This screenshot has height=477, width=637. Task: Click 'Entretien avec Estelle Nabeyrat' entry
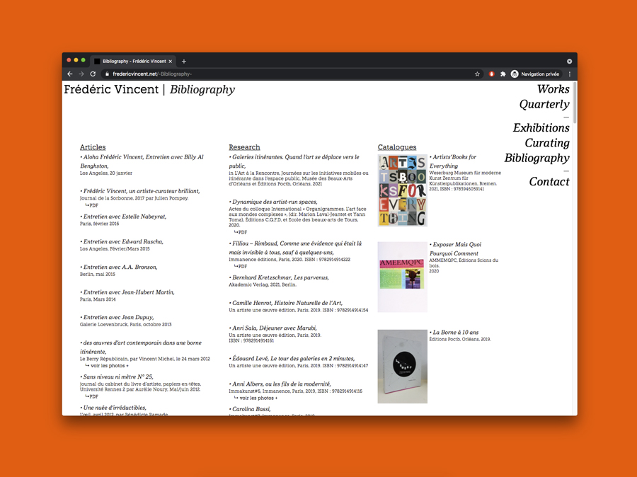(x=123, y=217)
